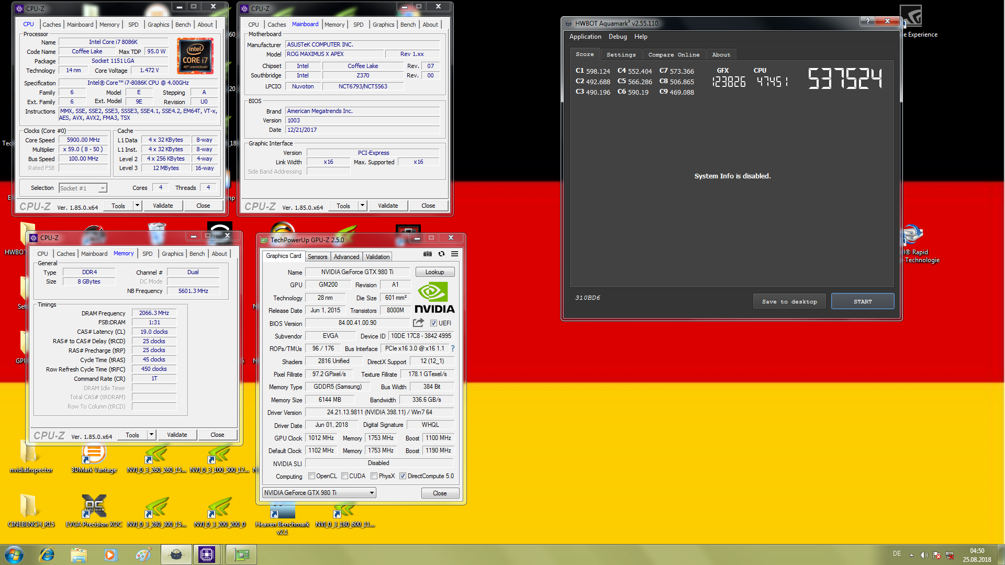This screenshot has height=565, width=1005.
Task: Switch to Sensors tab in GPU-Z
Action: [x=317, y=257]
